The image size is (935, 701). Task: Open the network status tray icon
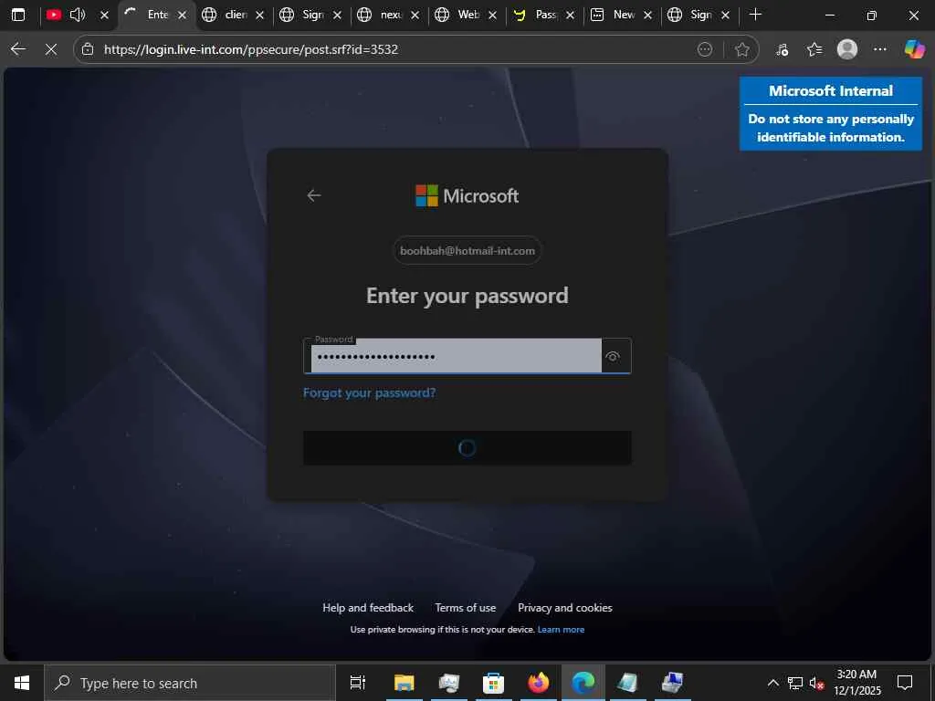795,683
